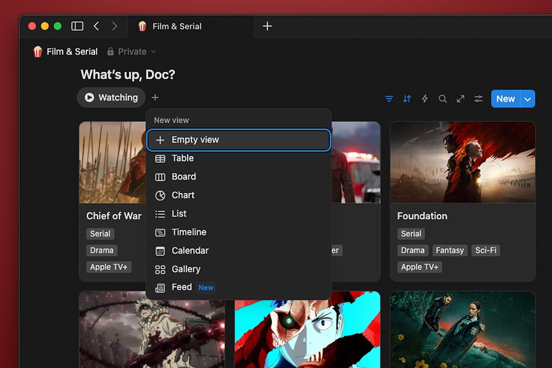Click the plus icon on Empty view
This screenshot has width=552, height=368.
(x=160, y=140)
